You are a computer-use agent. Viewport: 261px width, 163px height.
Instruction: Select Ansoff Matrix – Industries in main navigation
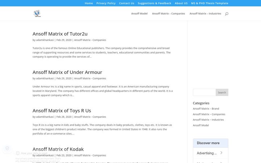click(205, 13)
